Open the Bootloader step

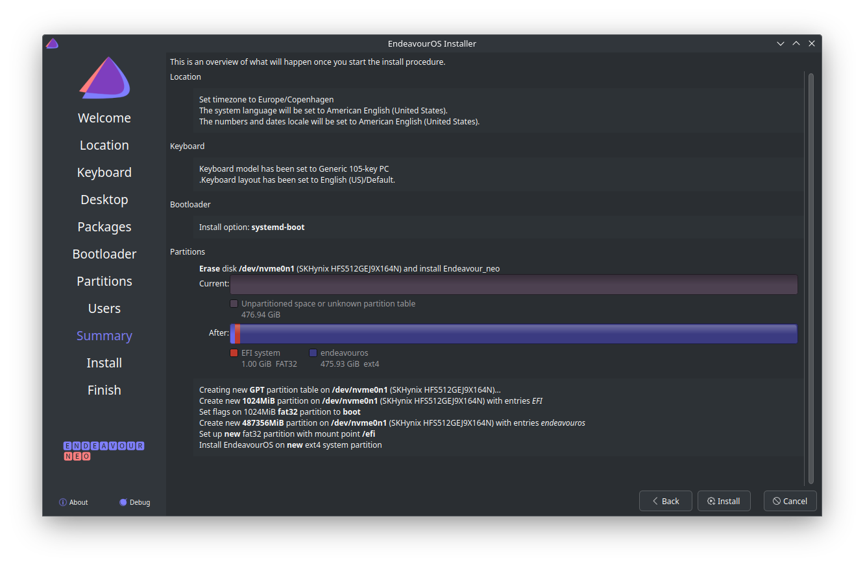104,254
